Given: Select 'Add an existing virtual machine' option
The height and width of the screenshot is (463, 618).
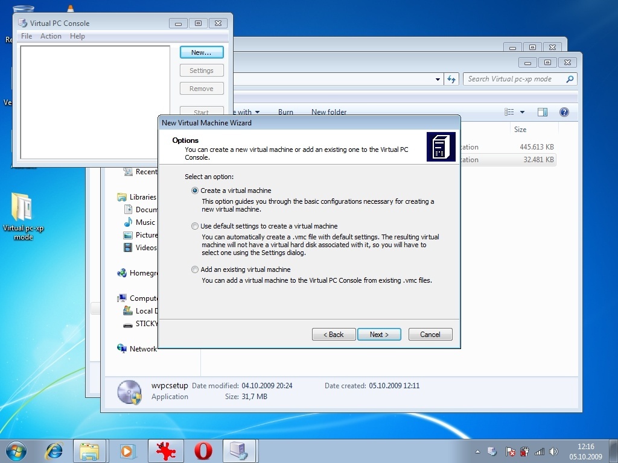Looking at the screenshot, I should tap(195, 269).
